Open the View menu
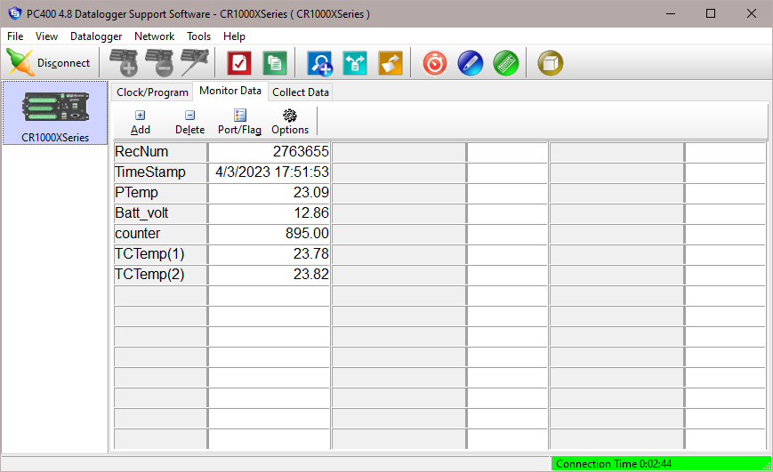 [46, 36]
